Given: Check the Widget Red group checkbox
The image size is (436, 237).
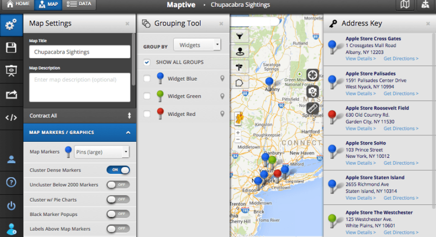Looking at the screenshot, I should point(147,114).
